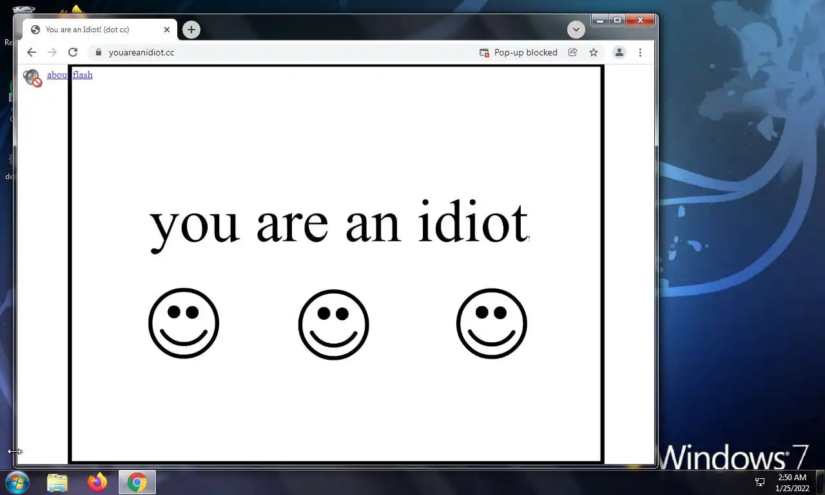Click the left smiley face
Screen dimensions: 825x495
(x=184, y=323)
